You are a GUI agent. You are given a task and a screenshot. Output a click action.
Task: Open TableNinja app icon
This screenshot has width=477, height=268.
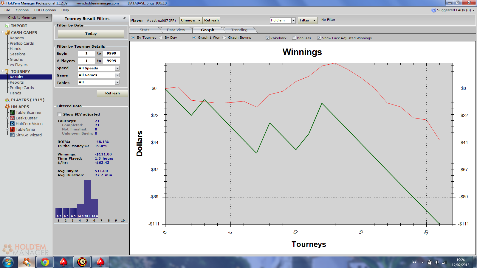12,129
